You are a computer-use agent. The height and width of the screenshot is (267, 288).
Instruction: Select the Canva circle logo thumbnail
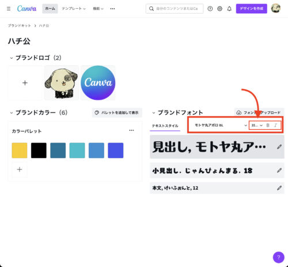(x=98, y=83)
